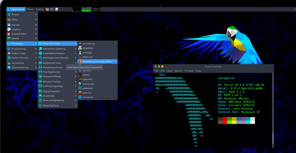Screen dimensions: 296x153
Task: Select Reporting Tools in the Pentesting menu
Action: (58, 106)
